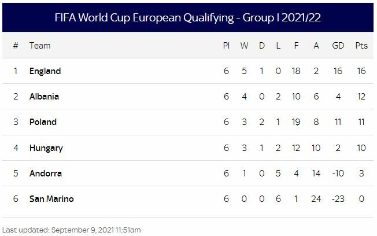Select Poland in the standings table
This screenshot has width=377, height=236.
(x=43, y=122)
